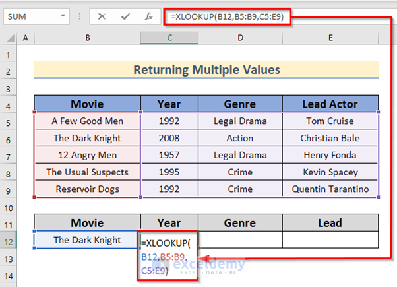This screenshot has height=287, width=397.
Task: Select column B header
Action: 87,40
